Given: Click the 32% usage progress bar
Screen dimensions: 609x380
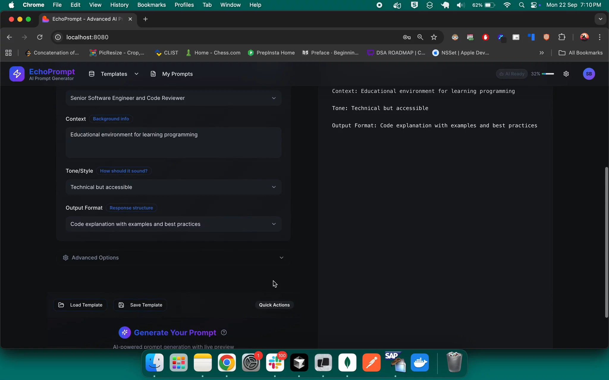Looking at the screenshot, I should point(547,74).
